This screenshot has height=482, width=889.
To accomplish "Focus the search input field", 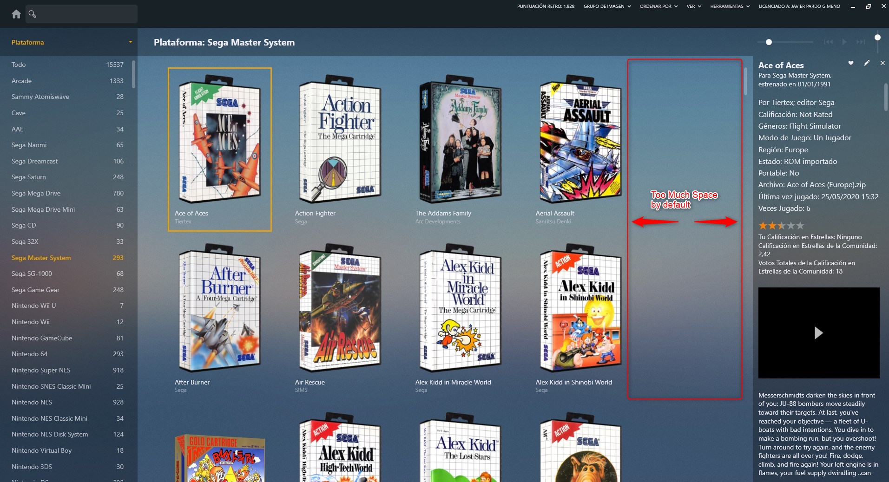I will coord(81,14).
